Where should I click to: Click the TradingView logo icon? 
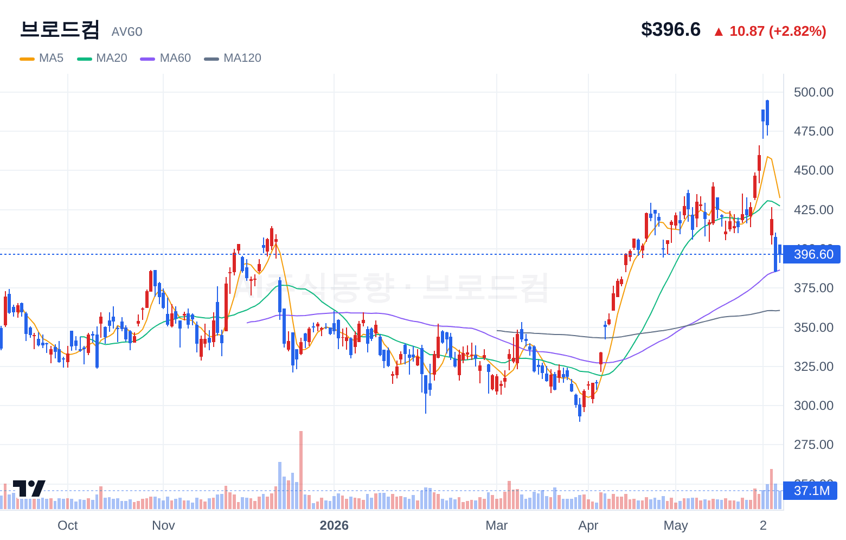click(29, 488)
